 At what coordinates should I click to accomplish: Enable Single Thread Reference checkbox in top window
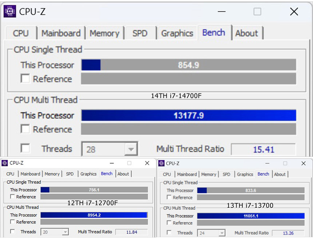click(25, 78)
